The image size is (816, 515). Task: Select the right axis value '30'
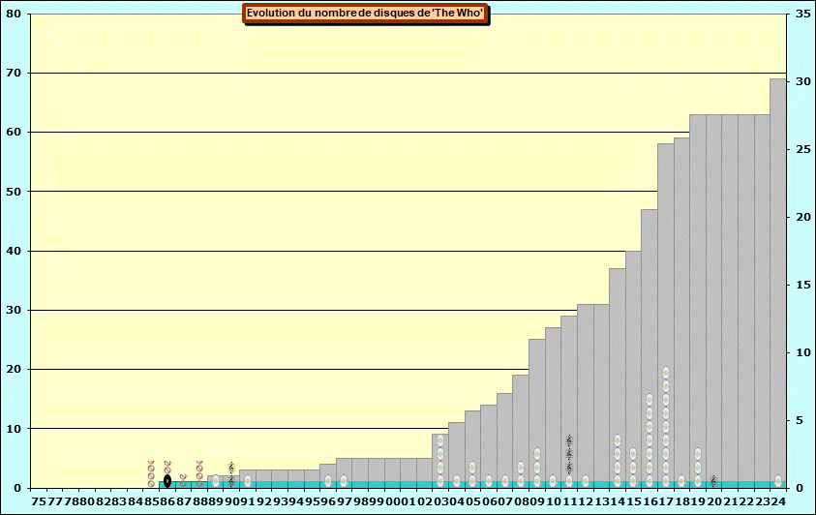[803, 81]
